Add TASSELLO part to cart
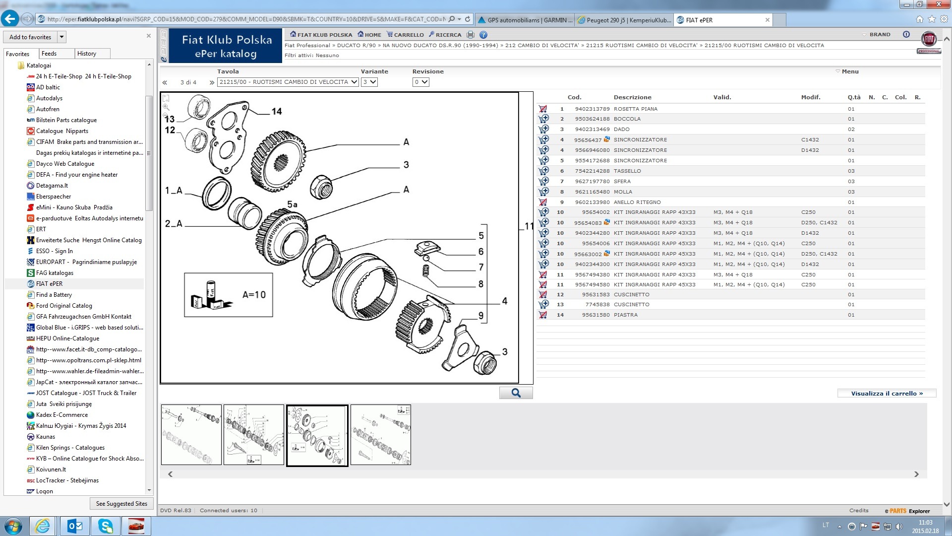Screen dimensions: 952x536 click(x=543, y=171)
